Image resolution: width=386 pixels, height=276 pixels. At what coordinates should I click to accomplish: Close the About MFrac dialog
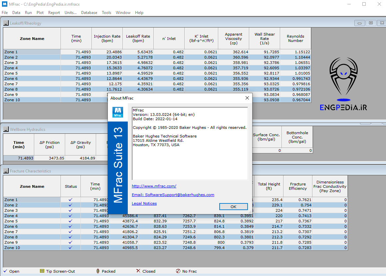pos(247,98)
